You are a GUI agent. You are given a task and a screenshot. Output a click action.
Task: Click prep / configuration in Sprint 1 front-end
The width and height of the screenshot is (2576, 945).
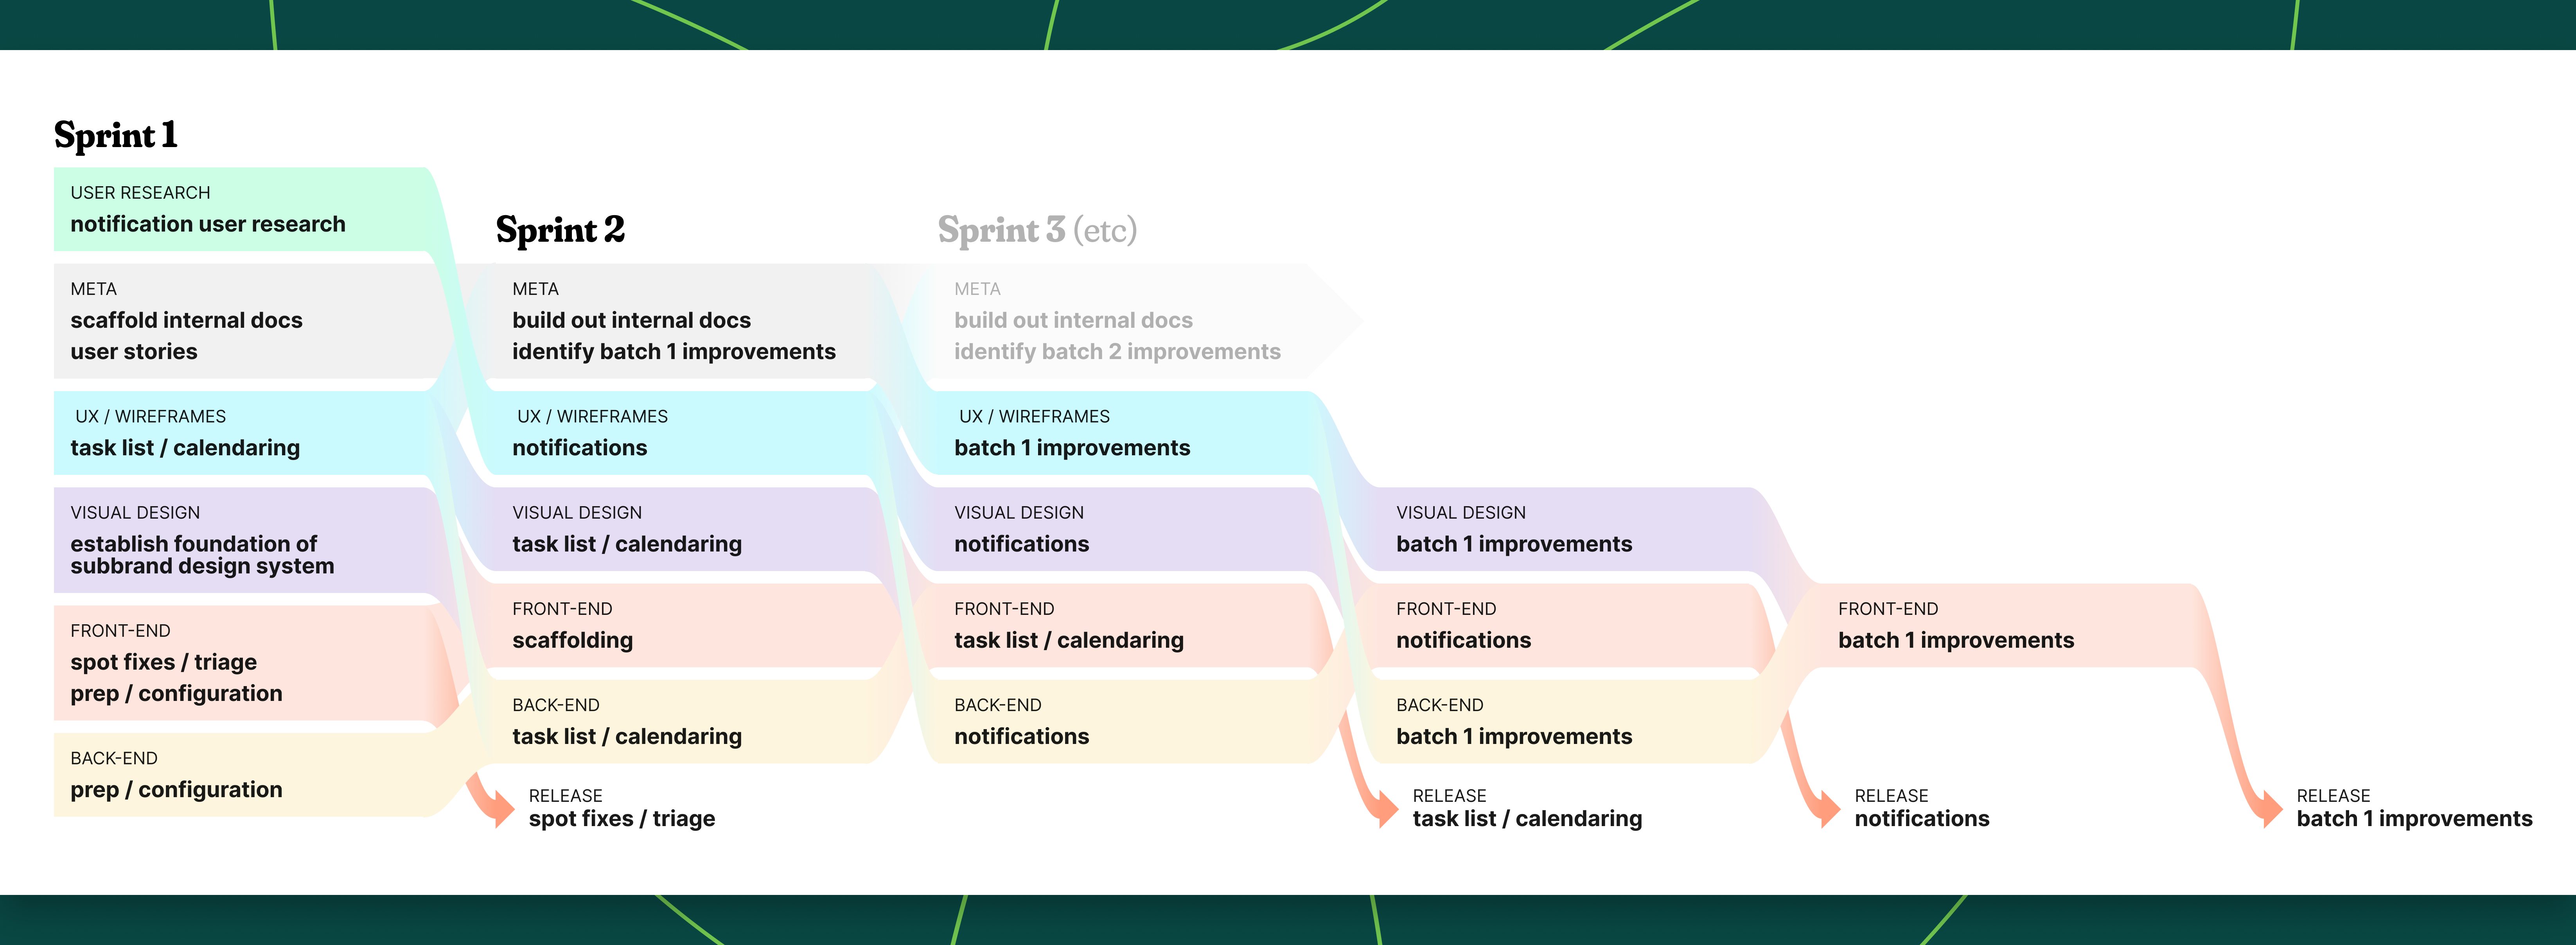pyautogui.click(x=176, y=694)
